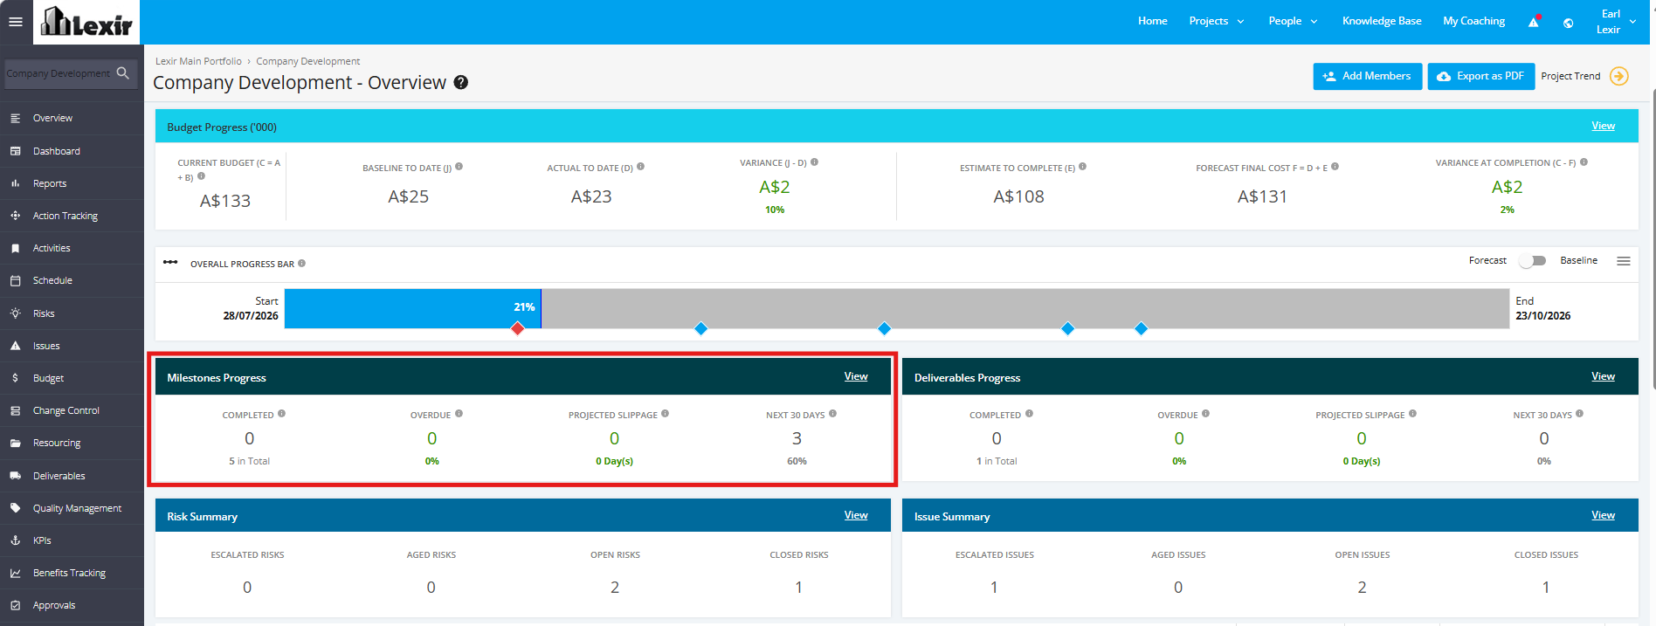Screen dimensions: 1656x626
Task: Click info icon beside Overall Progress Bar
Action: (302, 263)
